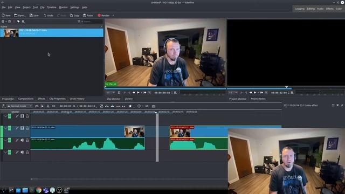Rewind in the Project Monitor
345x194 pixels.
pyautogui.click(x=251, y=93)
